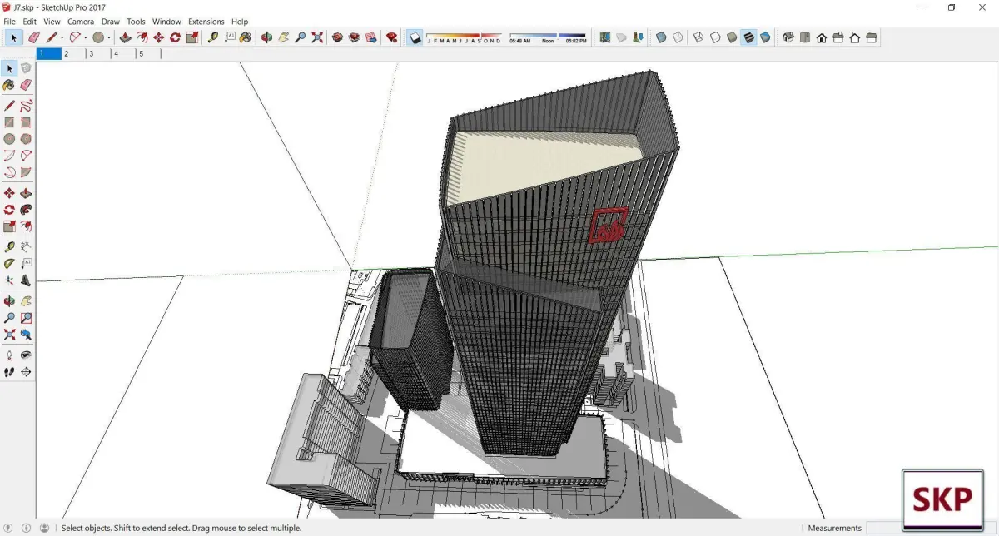This screenshot has height=536, width=999.
Task: Select the Walk footprints tool
Action: [x=9, y=372]
